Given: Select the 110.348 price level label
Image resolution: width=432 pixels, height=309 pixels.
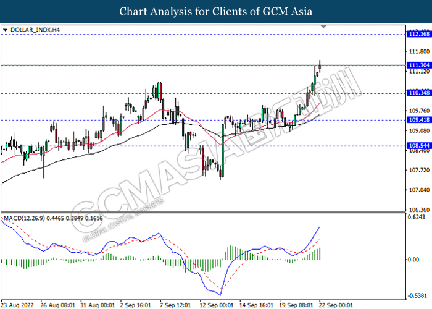Looking at the screenshot, I should [419, 93].
